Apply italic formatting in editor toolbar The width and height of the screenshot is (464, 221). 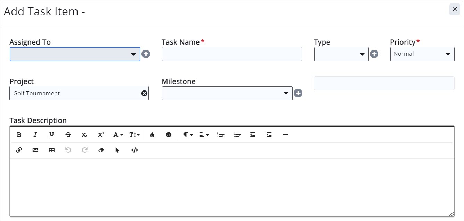click(35, 135)
